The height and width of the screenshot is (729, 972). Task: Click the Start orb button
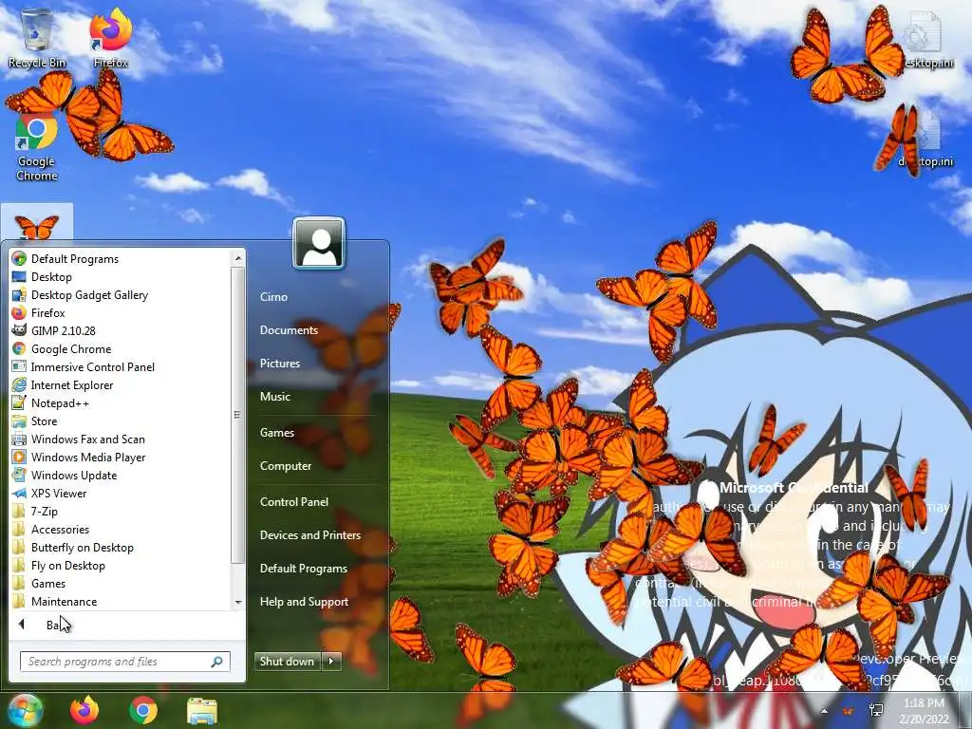click(x=25, y=710)
